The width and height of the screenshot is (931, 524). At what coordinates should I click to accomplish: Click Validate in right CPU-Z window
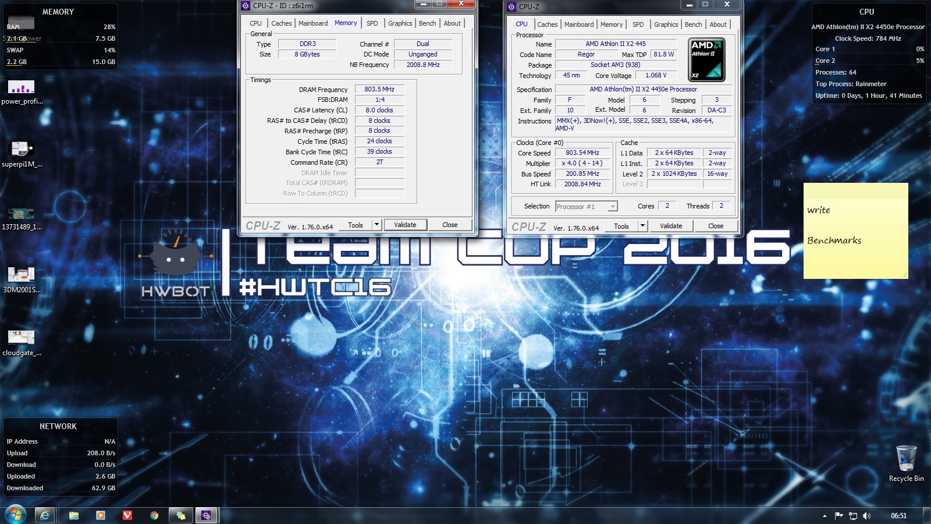[x=671, y=226]
